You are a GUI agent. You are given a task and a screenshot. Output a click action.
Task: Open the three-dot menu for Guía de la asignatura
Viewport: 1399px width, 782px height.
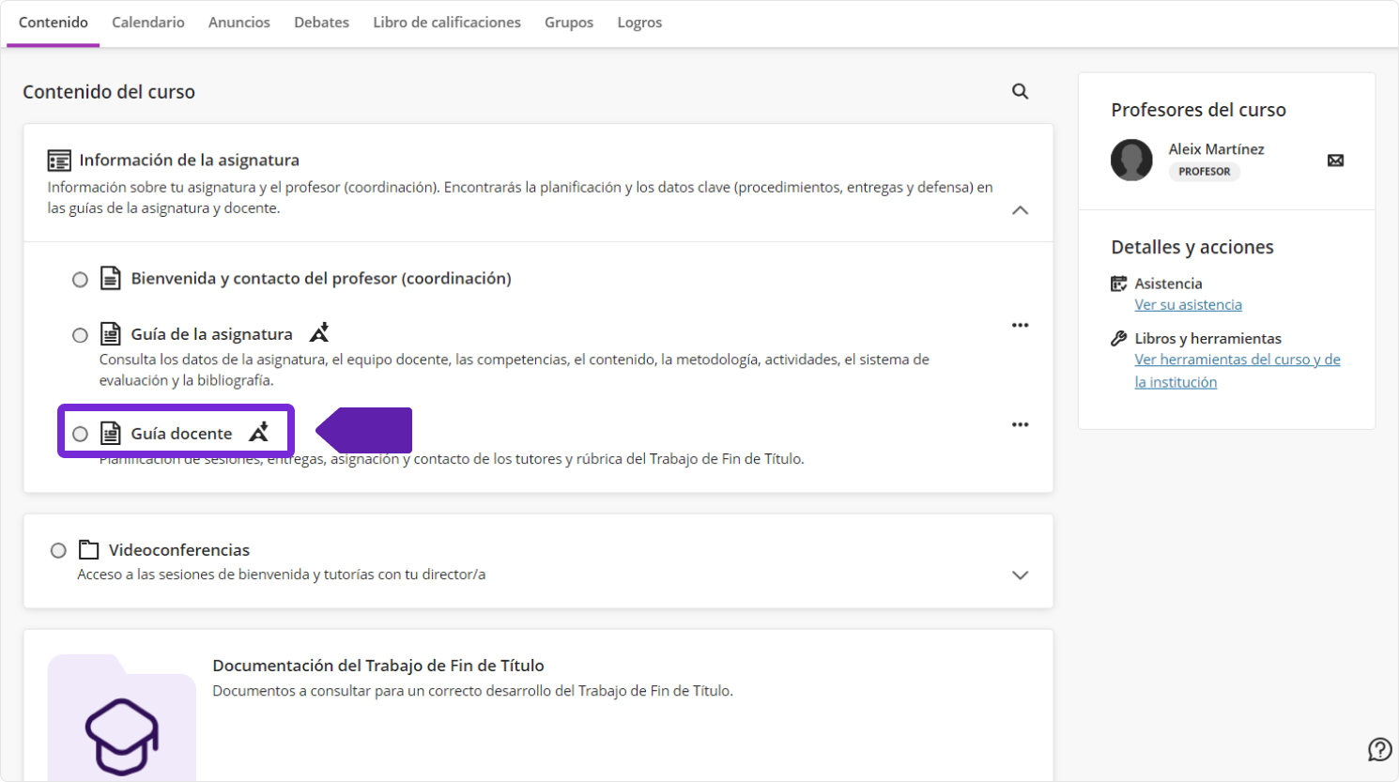(x=1020, y=326)
